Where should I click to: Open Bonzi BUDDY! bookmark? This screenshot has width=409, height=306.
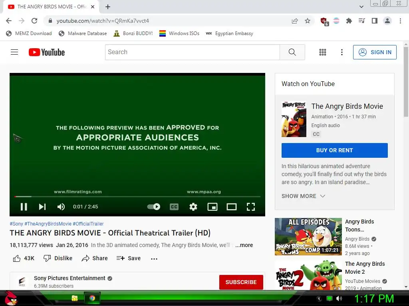click(133, 33)
